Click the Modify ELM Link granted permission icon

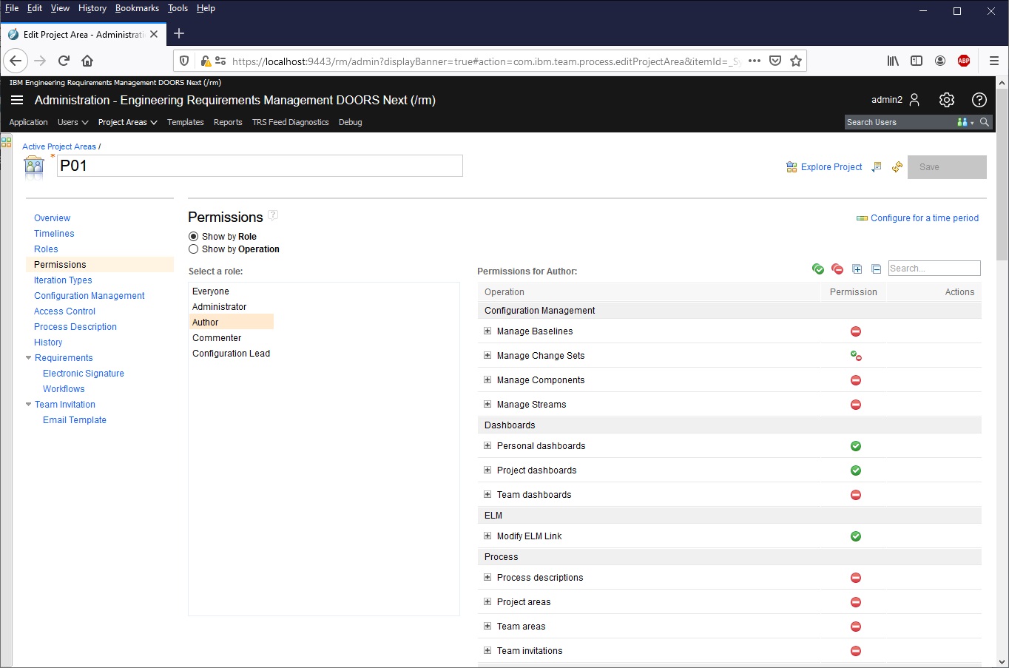856,536
